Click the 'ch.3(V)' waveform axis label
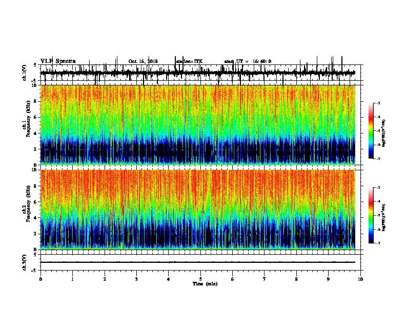Image resolution: width=406 pixels, height=313 pixels. point(25,262)
